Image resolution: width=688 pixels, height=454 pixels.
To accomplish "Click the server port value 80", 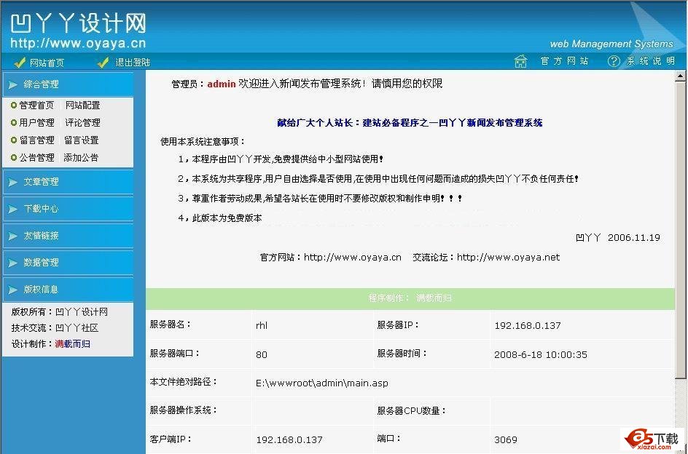I will [262, 354].
